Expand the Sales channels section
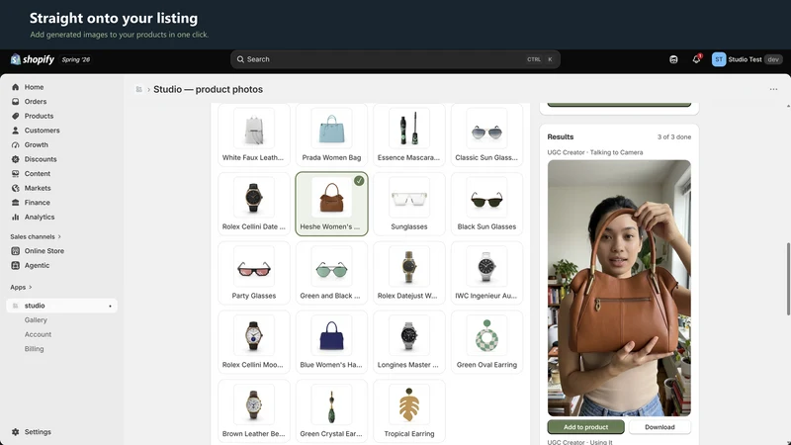Screen dimensions: 791x445 point(36,236)
